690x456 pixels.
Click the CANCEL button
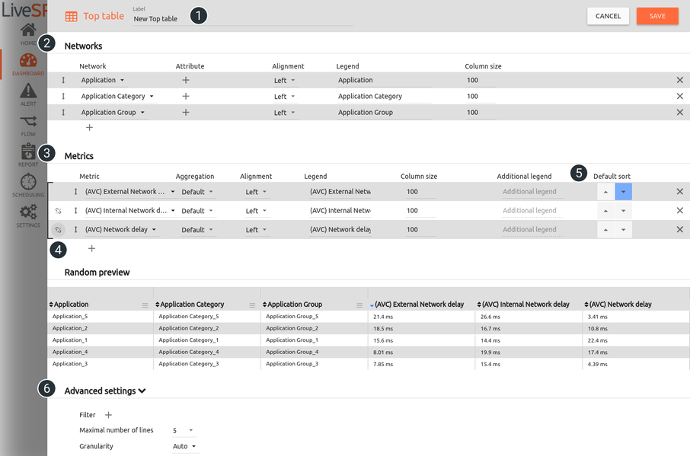click(609, 16)
